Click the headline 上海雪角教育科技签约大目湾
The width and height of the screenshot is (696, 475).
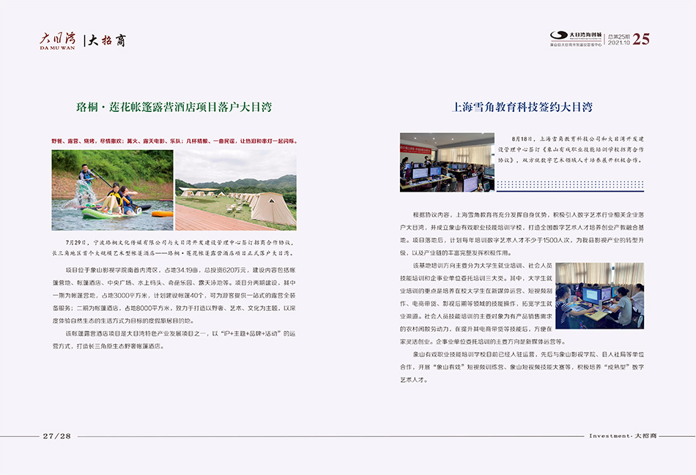click(x=522, y=107)
